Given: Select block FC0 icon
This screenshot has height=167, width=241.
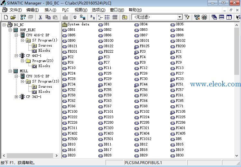Looking at the screenshot, I should (x=136, y=52).
